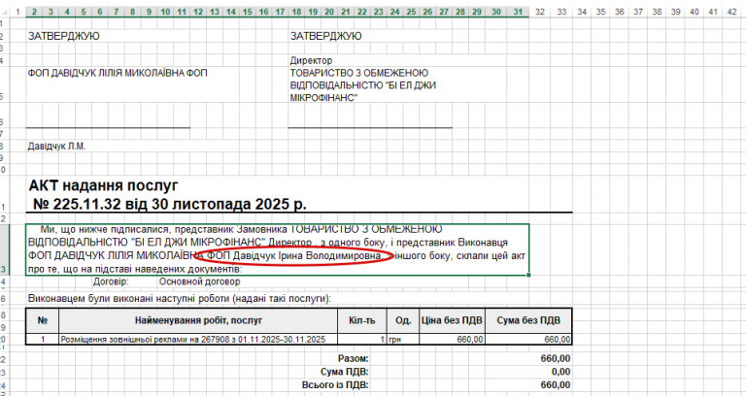The height and width of the screenshot is (396, 746).
Task: Select column 34 header
Action: coord(582,12)
